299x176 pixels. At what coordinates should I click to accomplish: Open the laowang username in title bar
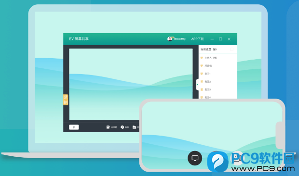179,39
